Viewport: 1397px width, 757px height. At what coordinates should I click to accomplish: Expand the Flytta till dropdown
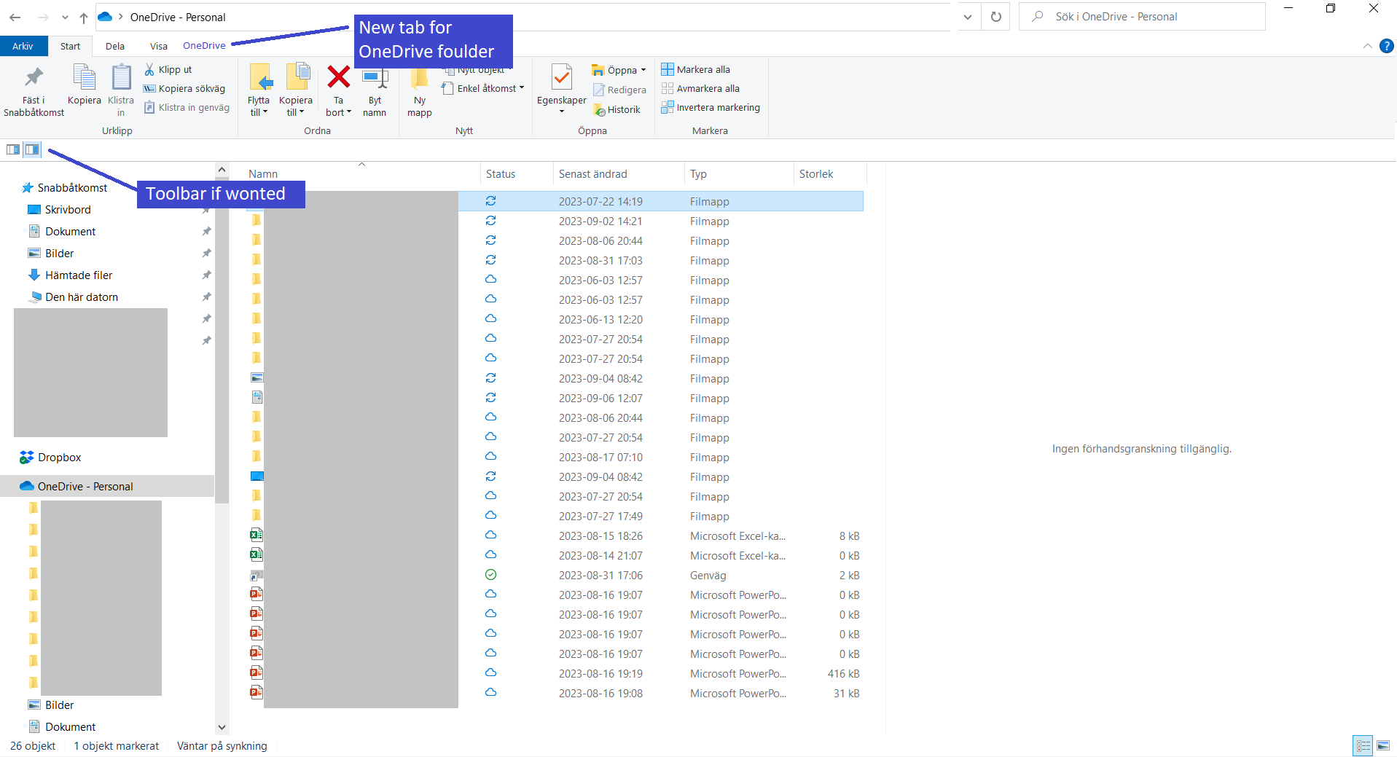point(259,89)
